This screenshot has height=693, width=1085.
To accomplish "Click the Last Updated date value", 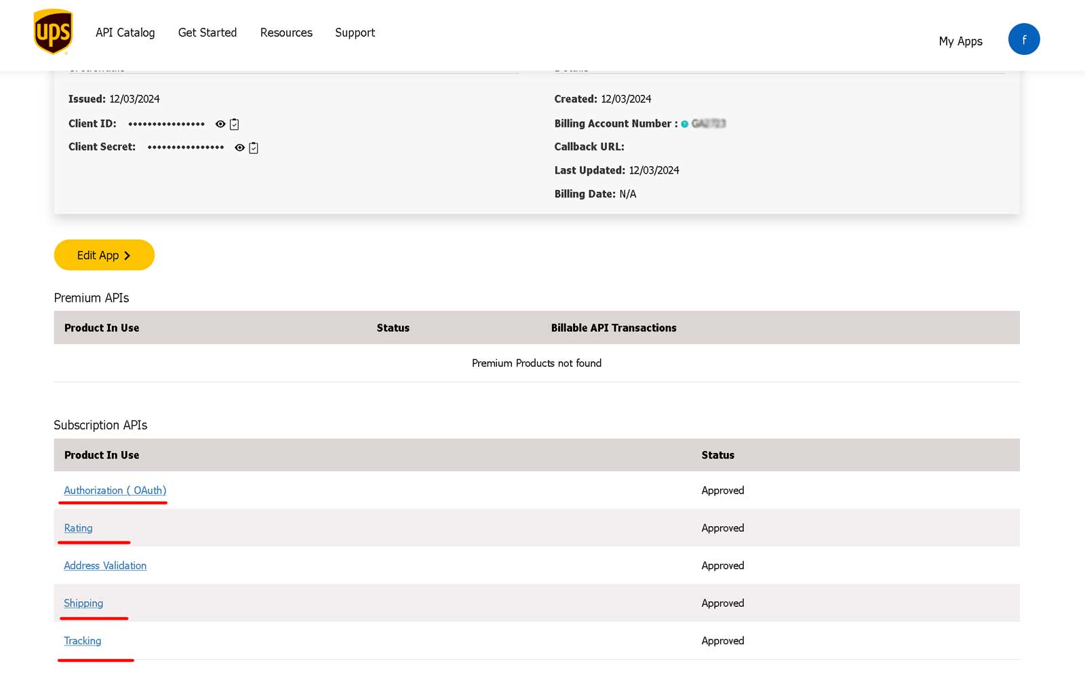I will coord(654,170).
